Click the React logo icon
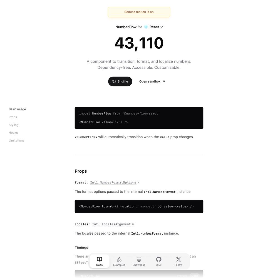 coord(146,27)
